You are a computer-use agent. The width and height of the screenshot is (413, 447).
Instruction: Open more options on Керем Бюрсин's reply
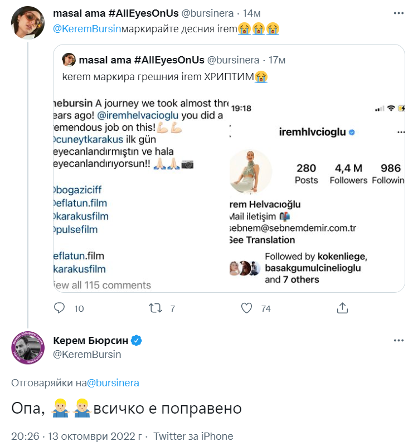(399, 340)
